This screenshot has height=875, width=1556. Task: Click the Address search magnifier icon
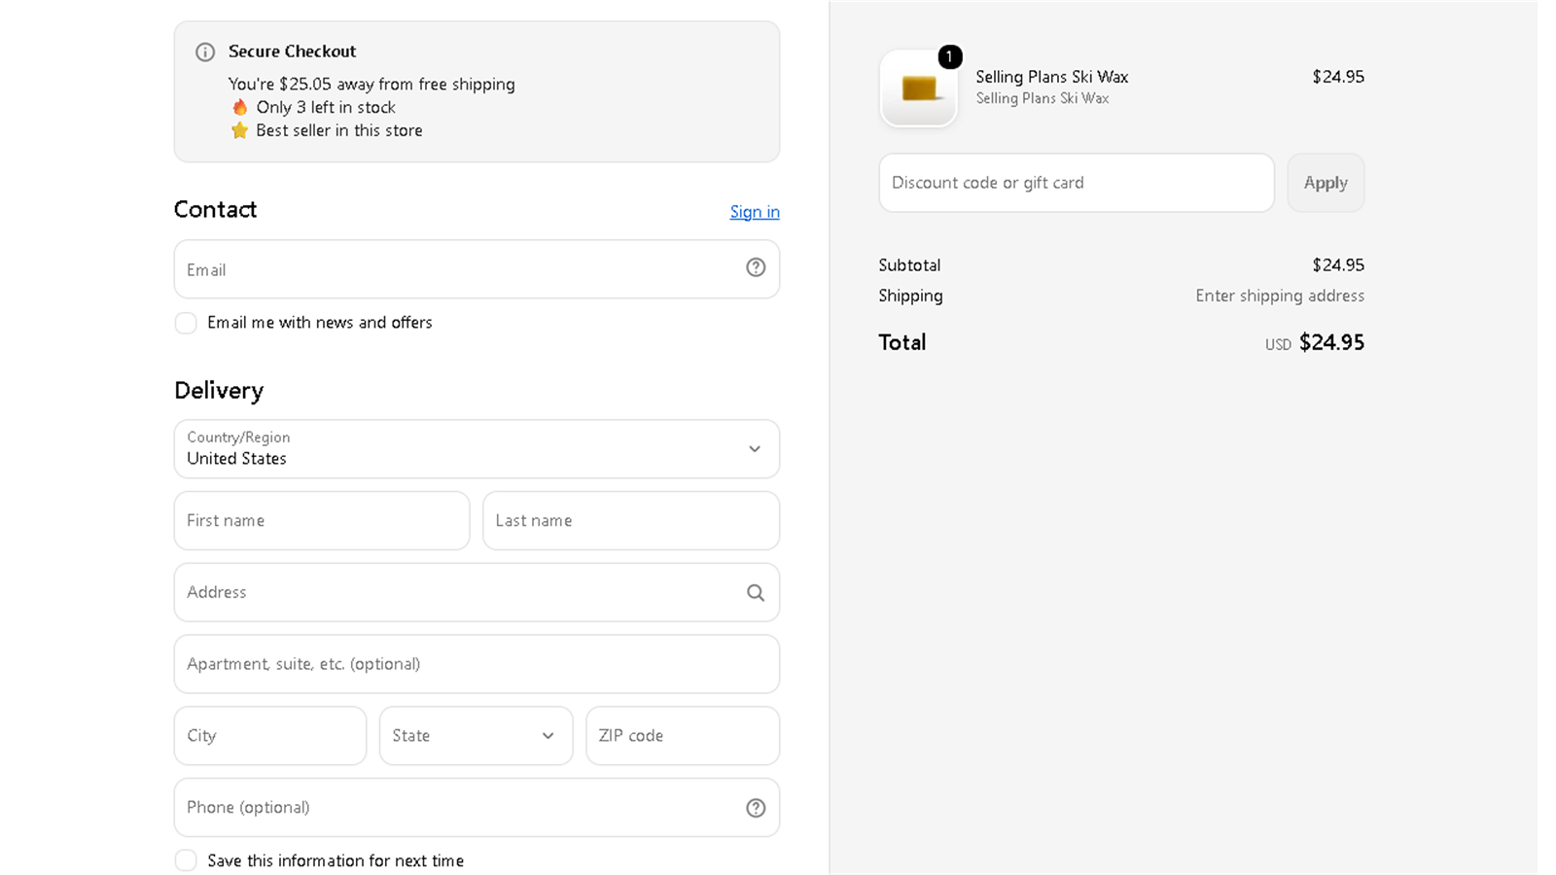(x=756, y=592)
